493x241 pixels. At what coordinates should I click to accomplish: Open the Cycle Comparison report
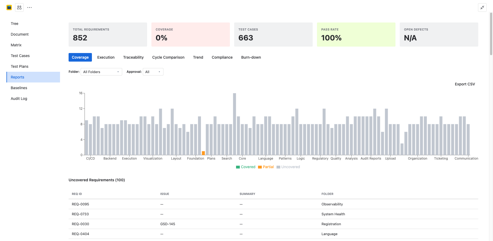point(168,57)
